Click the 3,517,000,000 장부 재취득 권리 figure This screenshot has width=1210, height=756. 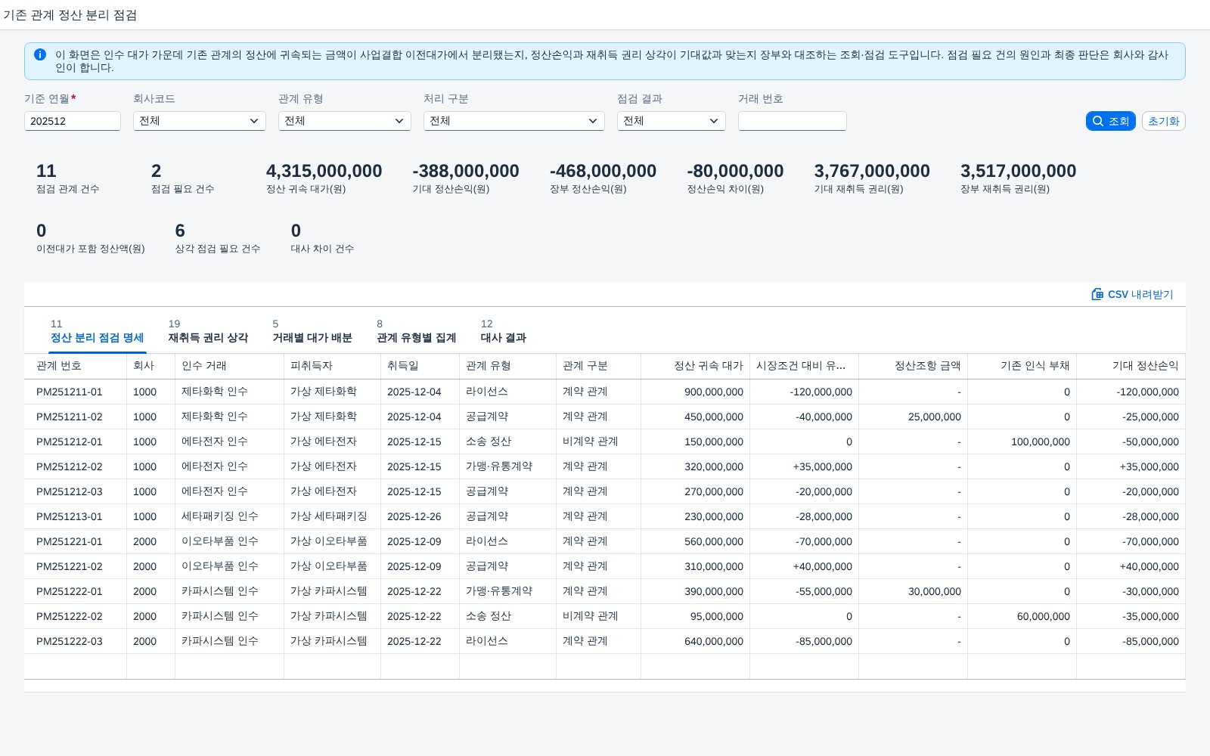point(1018,171)
